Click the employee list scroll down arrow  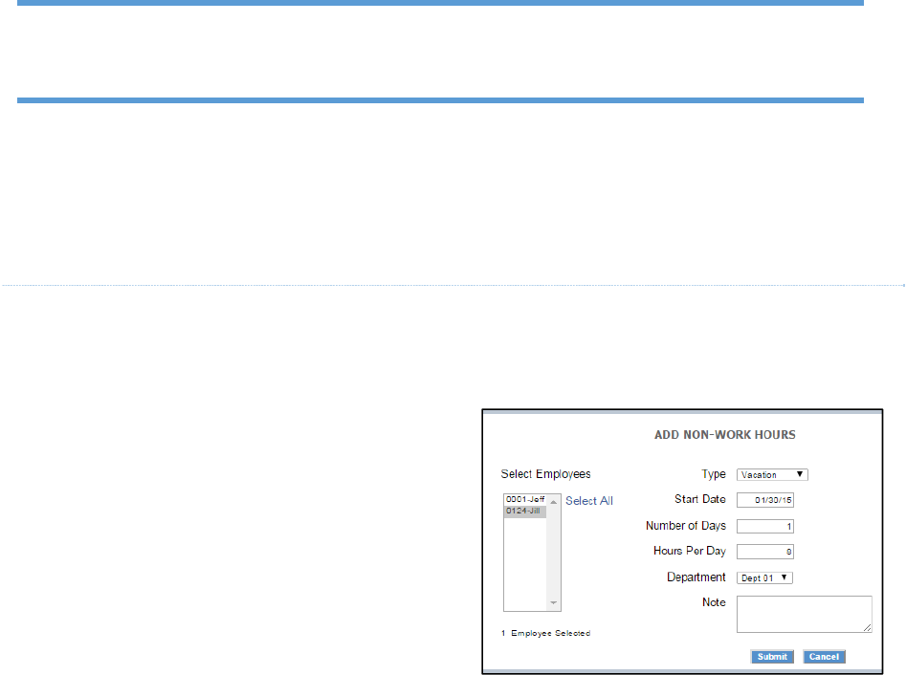554,603
